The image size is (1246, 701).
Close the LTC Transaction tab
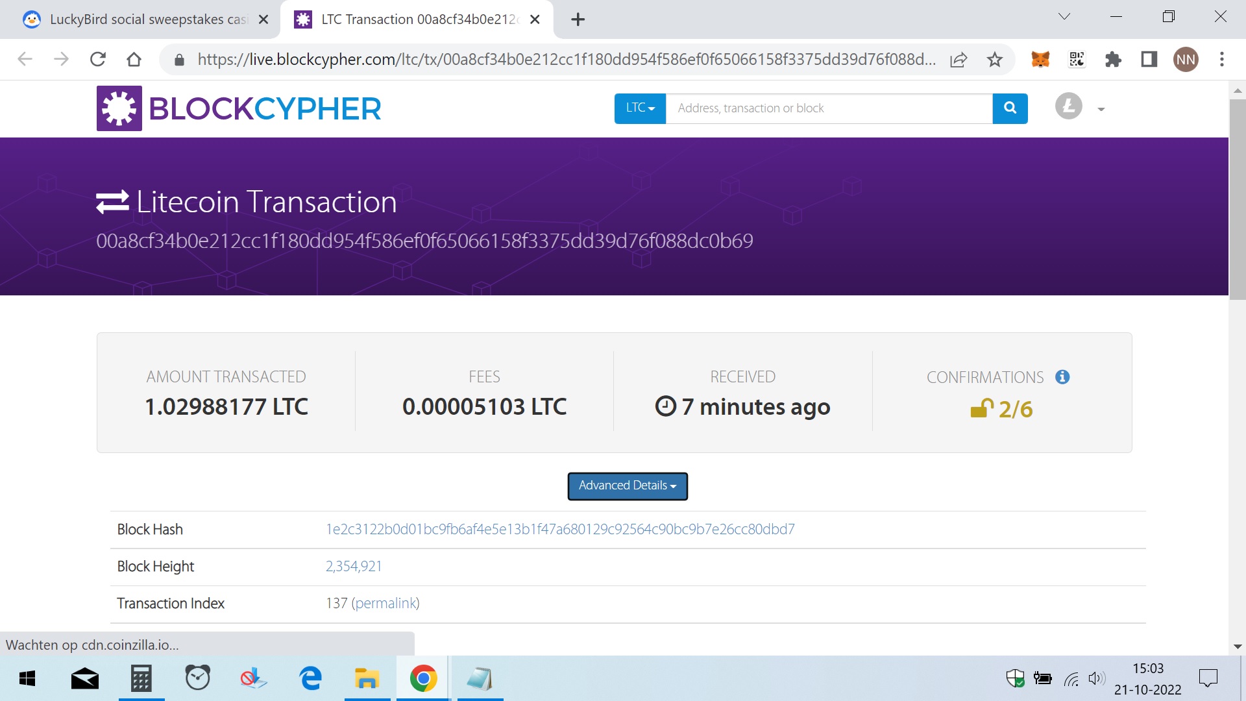tap(535, 19)
